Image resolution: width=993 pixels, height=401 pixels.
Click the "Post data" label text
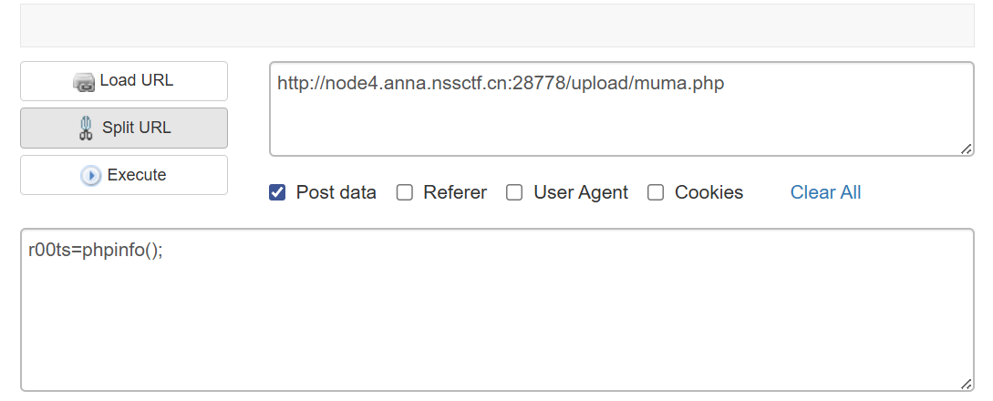336,192
